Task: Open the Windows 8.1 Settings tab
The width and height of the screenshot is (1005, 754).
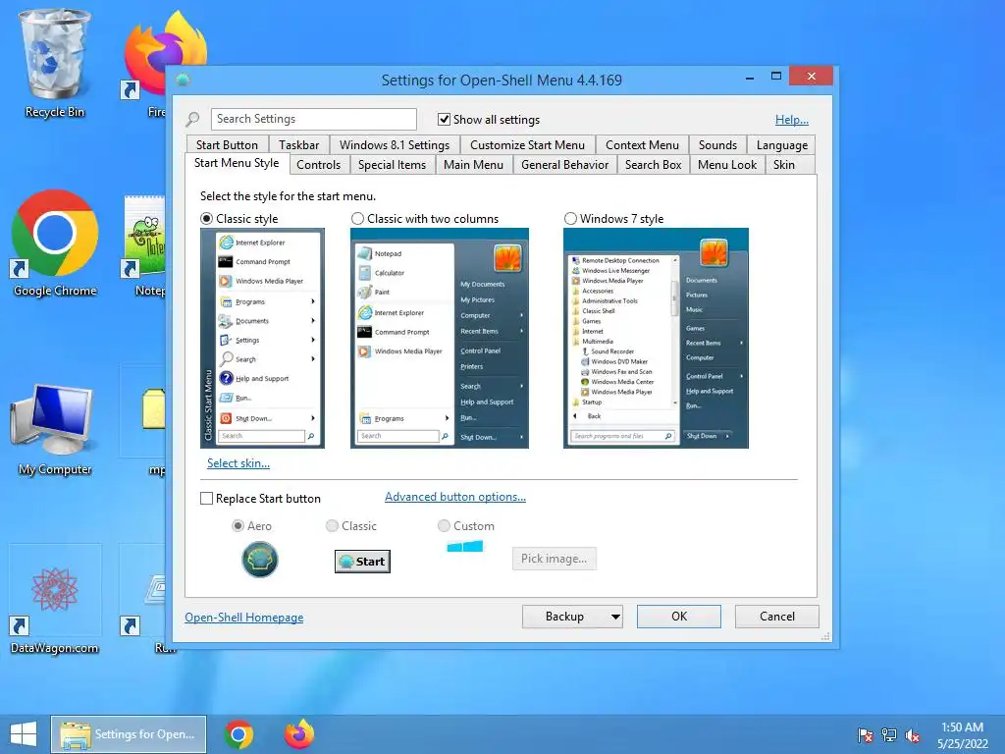Action: coord(395,145)
